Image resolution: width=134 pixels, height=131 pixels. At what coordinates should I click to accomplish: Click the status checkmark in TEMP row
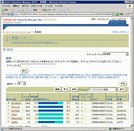pyautogui.click(x=82, y=115)
